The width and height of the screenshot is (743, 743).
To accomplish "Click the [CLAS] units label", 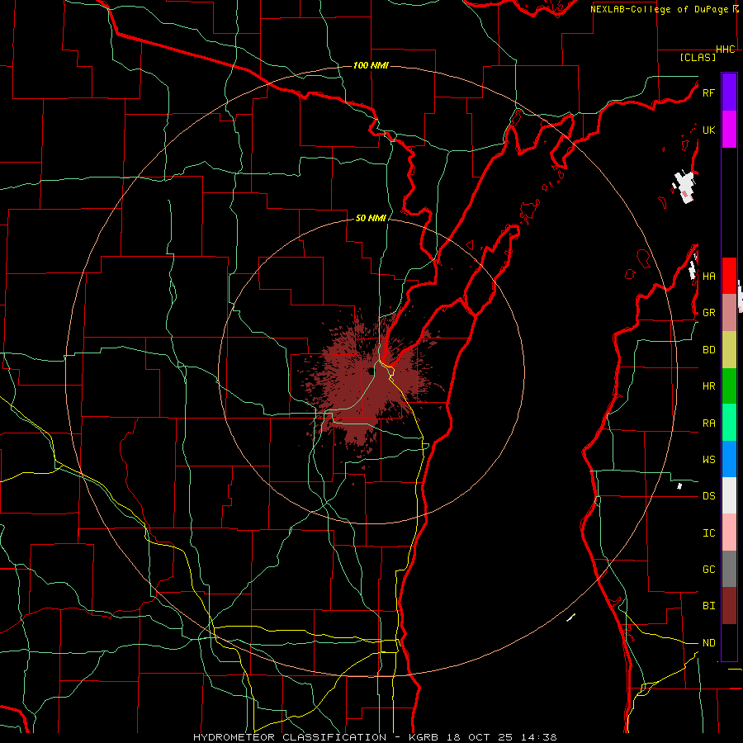I will point(698,57).
